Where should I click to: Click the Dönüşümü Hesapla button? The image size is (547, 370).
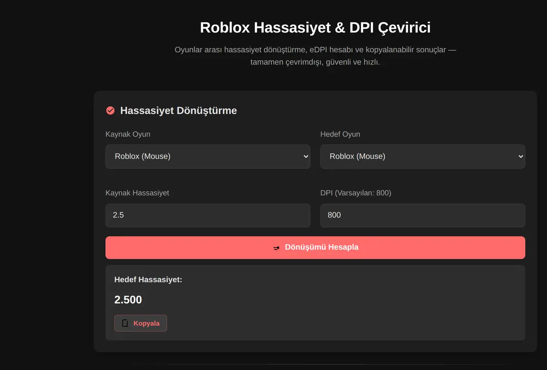tap(315, 247)
